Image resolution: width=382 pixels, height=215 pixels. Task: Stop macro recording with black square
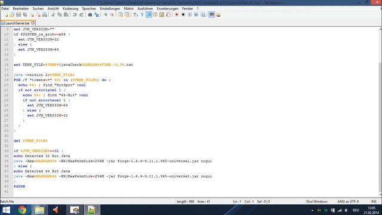pos(183,15)
